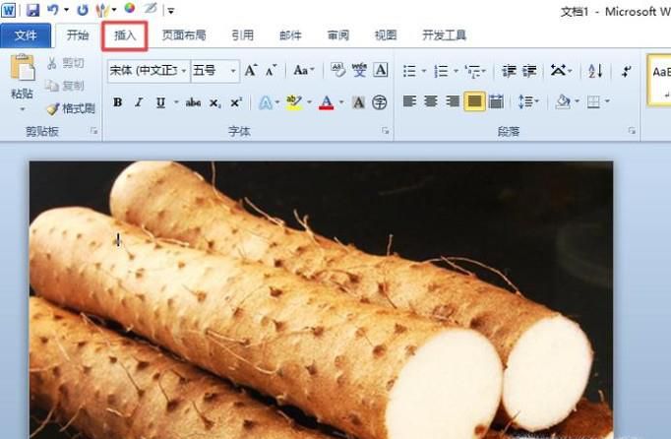Open the Underline style dropdown arrow
The height and width of the screenshot is (439, 671).
tap(175, 102)
